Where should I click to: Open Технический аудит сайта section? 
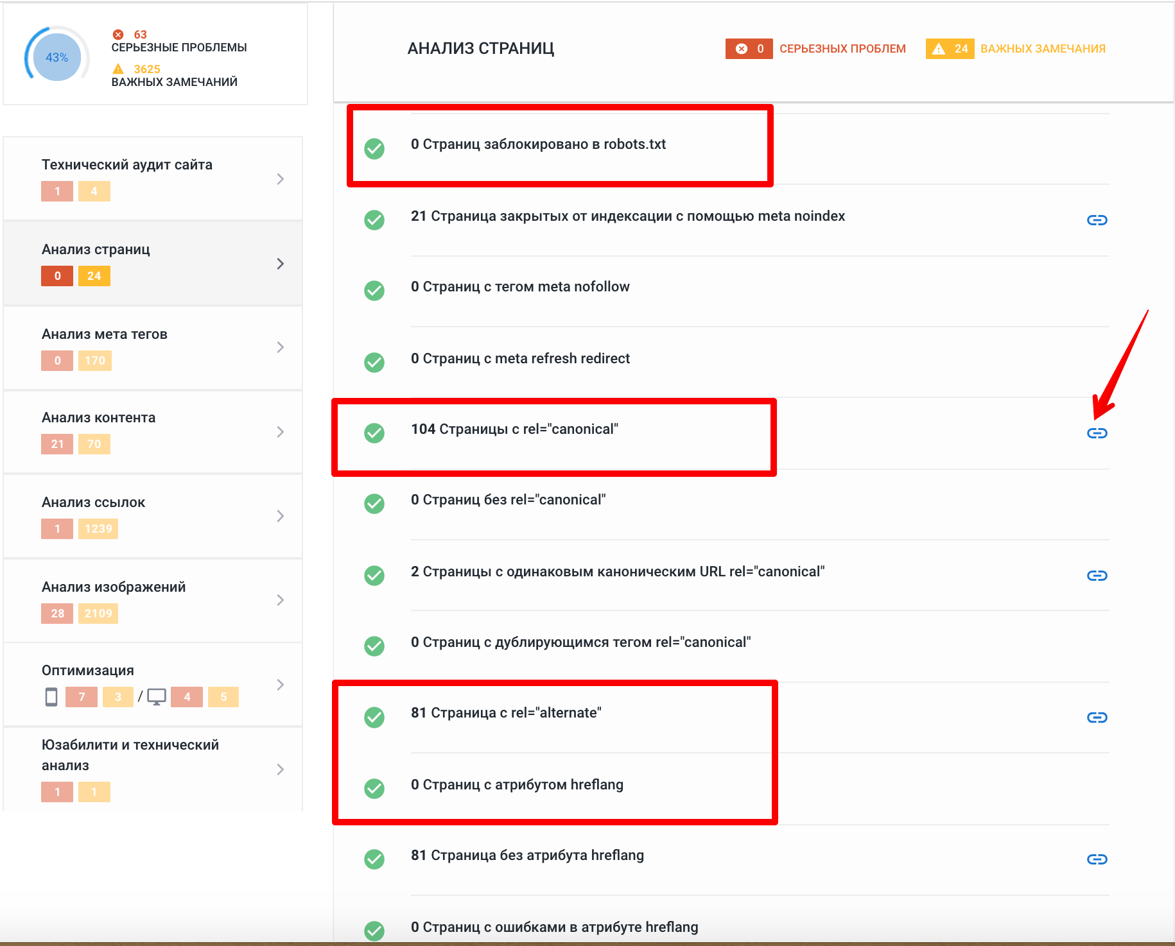(153, 178)
